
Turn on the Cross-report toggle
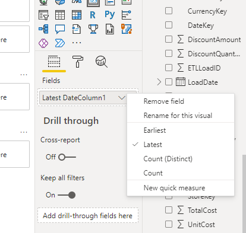(x=67, y=157)
